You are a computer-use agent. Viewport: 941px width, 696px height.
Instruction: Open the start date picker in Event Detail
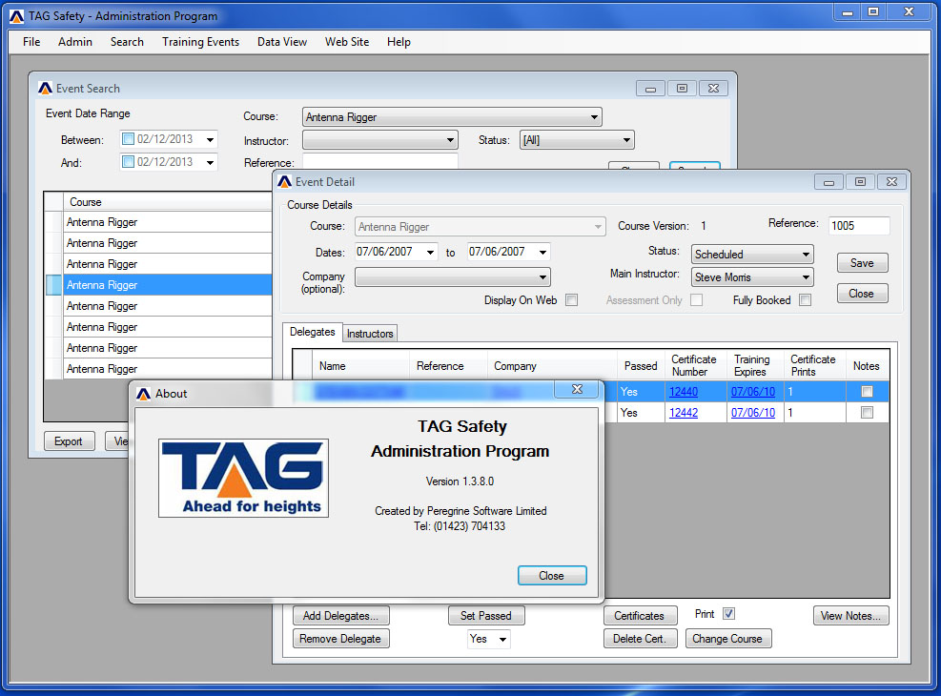click(x=430, y=252)
